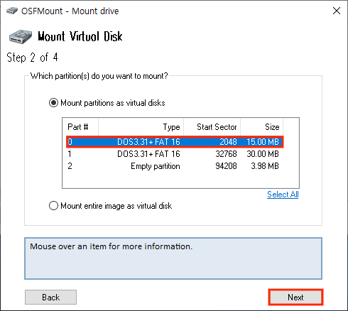Click the OSFMount drive icon in title bar
The width and height of the screenshot is (348, 311).
click(12, 11)
